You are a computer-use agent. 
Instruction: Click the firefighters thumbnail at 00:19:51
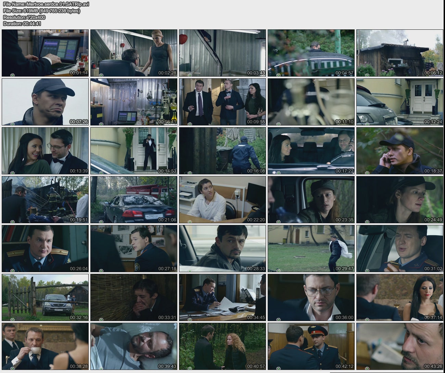pos(45,200)
